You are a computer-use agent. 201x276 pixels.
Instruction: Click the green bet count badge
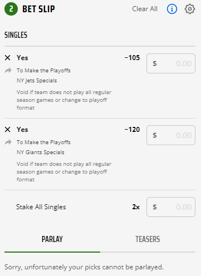click(11, 9)
